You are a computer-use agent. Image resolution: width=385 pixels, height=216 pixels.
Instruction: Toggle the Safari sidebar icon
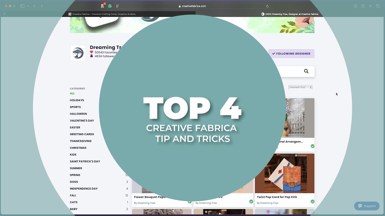22,6
